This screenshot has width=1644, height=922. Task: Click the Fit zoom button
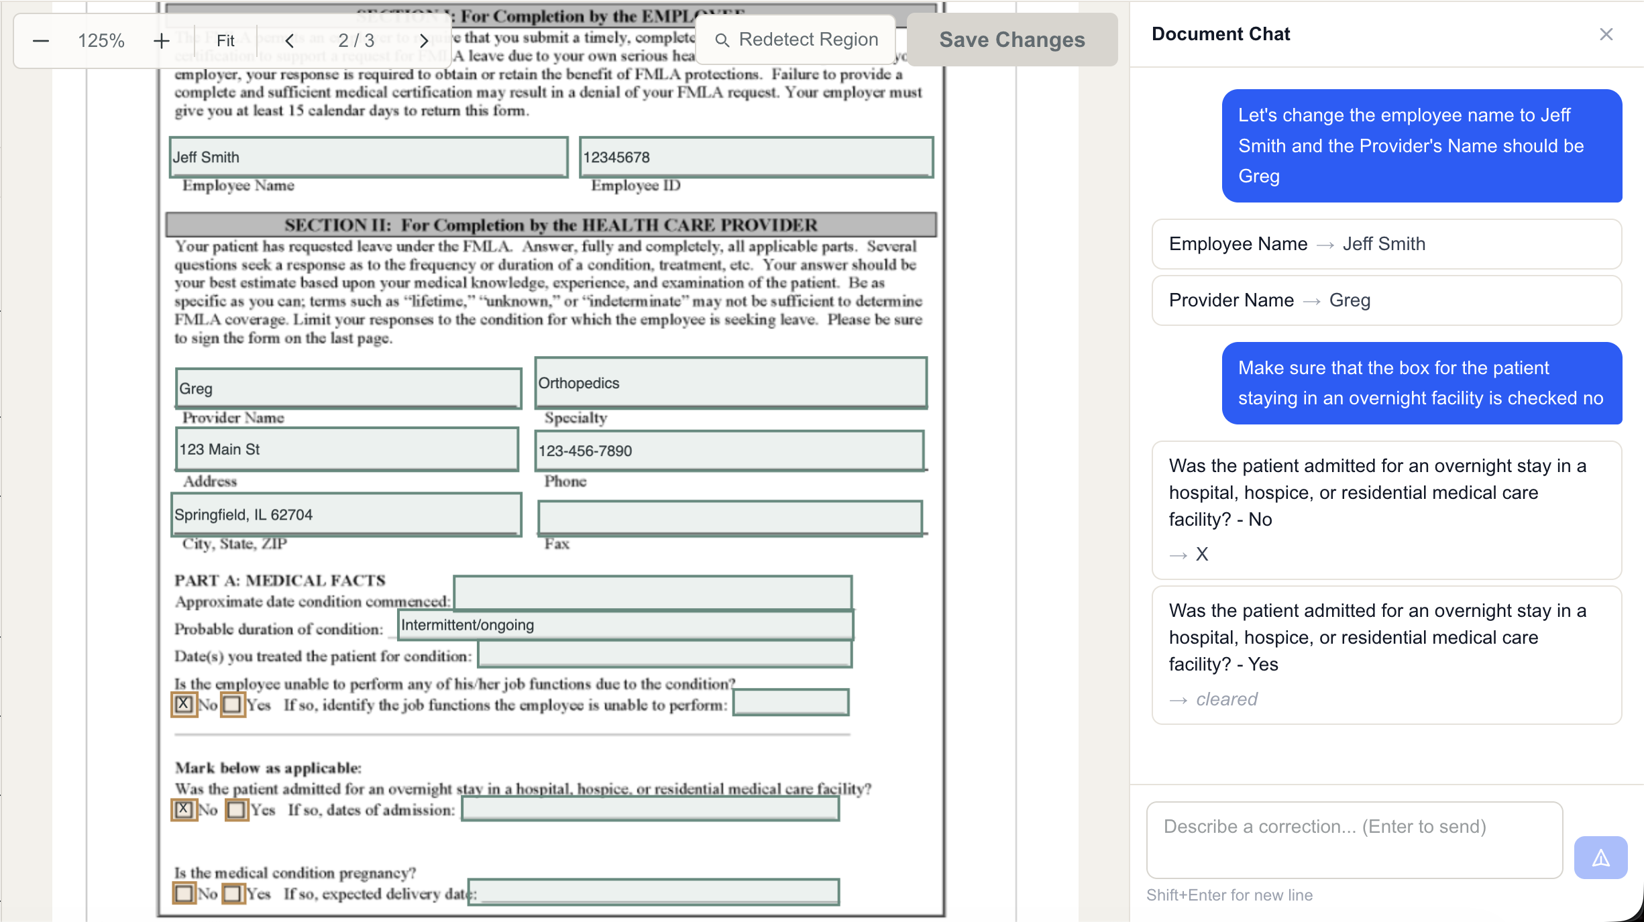click(x=225, y=41)
